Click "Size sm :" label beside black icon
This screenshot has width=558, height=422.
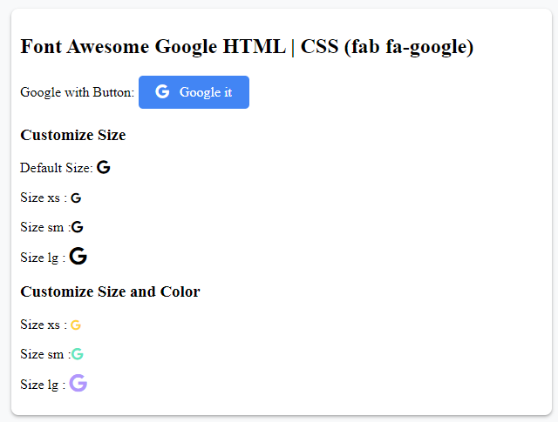click(44, 228)
